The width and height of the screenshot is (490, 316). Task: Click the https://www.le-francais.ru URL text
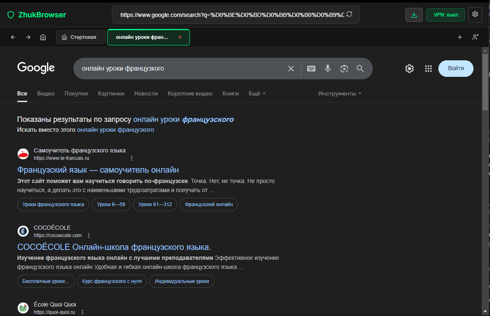coord(62,158)
